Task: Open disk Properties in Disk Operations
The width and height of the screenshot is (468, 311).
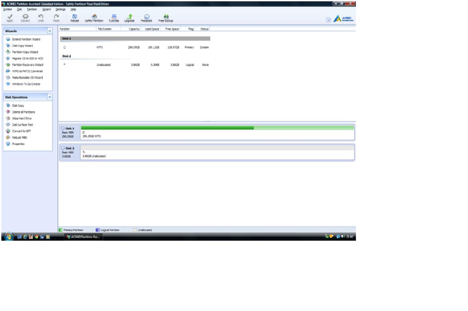Action: [x=15, y=144]
